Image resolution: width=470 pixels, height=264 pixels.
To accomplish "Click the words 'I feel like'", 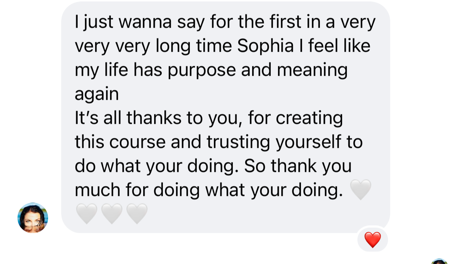I will 339,46.
